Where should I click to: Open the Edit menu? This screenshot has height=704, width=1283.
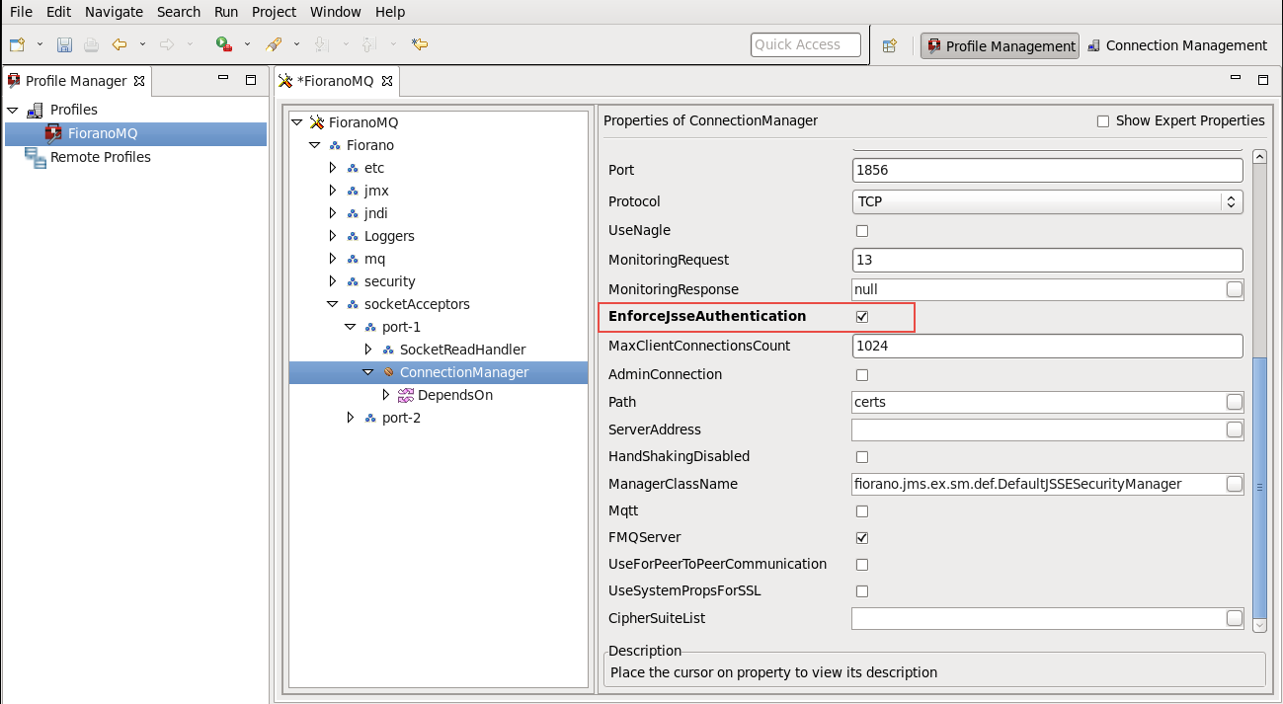coord(57,12)
